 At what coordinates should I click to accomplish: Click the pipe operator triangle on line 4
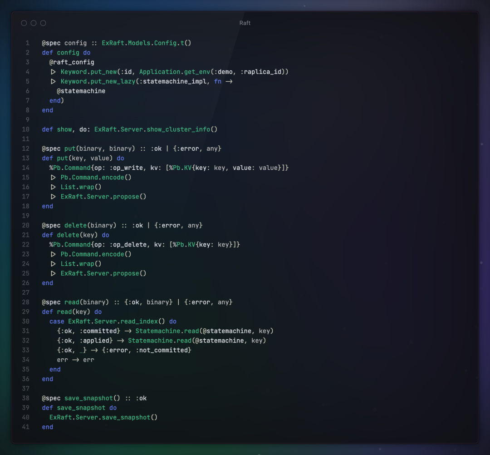click(x=53, y=72)
